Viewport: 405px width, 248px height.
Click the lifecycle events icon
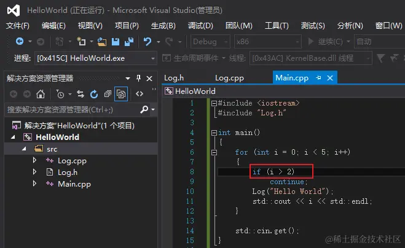tap(167, 58)
